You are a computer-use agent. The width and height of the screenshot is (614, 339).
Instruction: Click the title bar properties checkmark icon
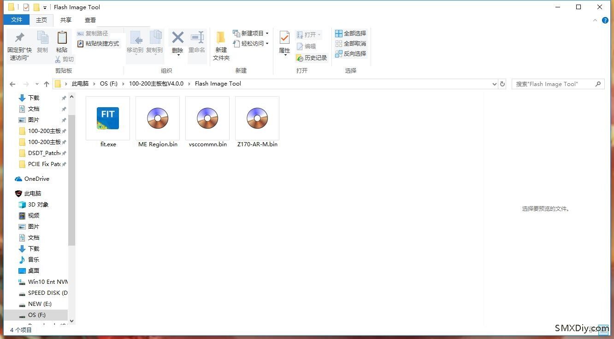tap(26, 7)
